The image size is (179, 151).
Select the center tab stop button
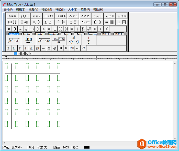point(19,54)
